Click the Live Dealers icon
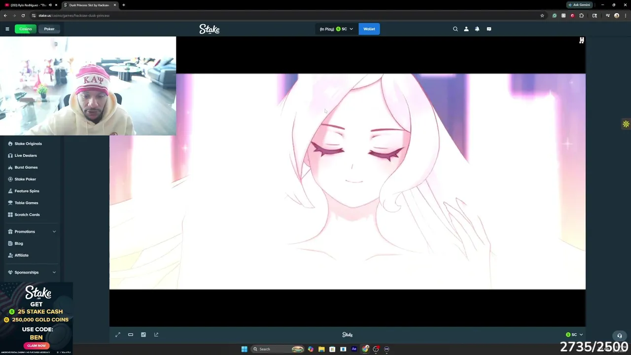 pos(10,155)
